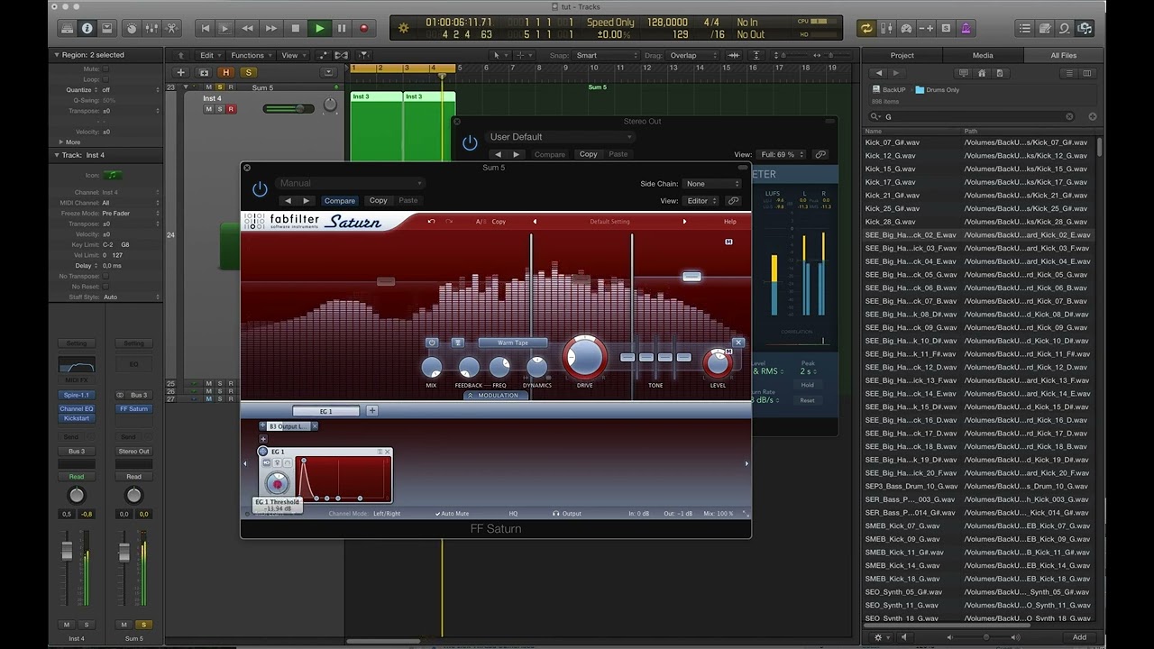Image resolution: width=1154 pixels, height=649 pixels.
Task: Open the Manual preset dropdown in Saturn
Action: pos(351,183)
